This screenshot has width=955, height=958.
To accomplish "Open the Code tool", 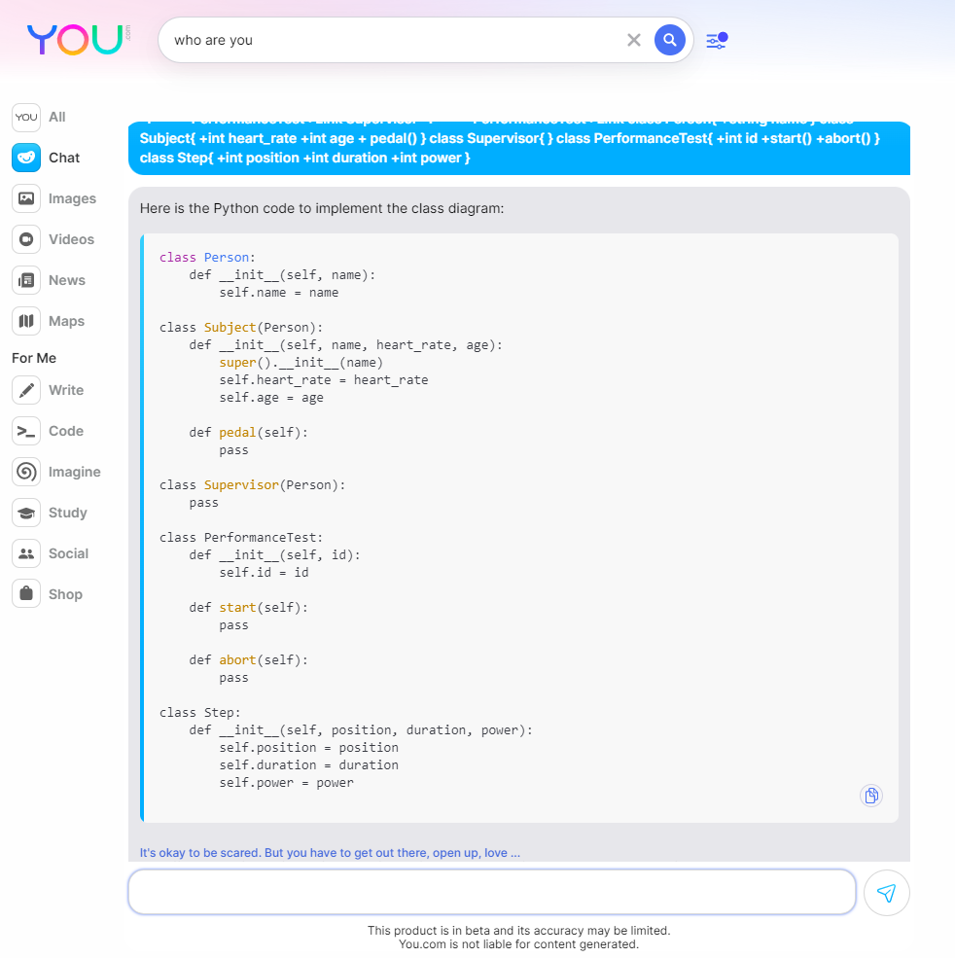I will (48, 432).
